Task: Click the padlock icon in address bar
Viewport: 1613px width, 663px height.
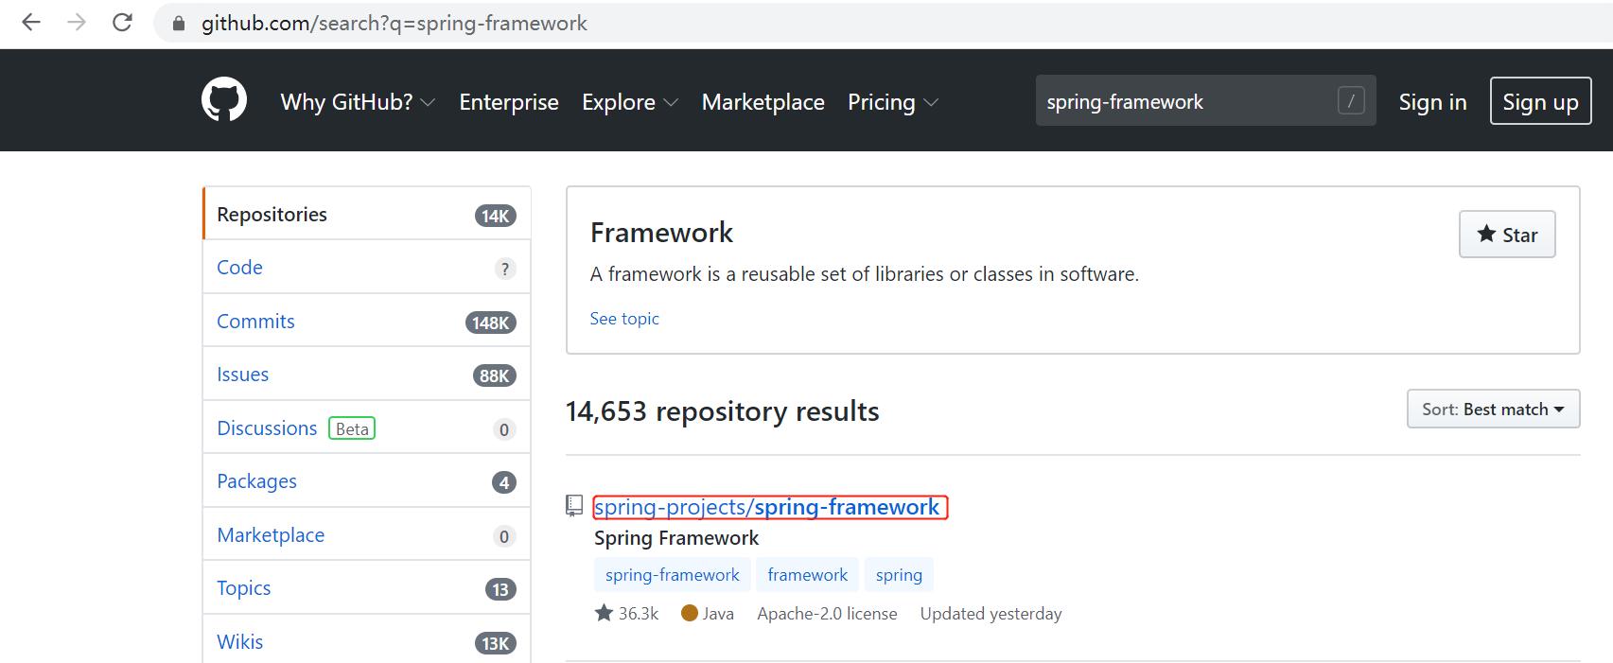Action: point(178,24)
